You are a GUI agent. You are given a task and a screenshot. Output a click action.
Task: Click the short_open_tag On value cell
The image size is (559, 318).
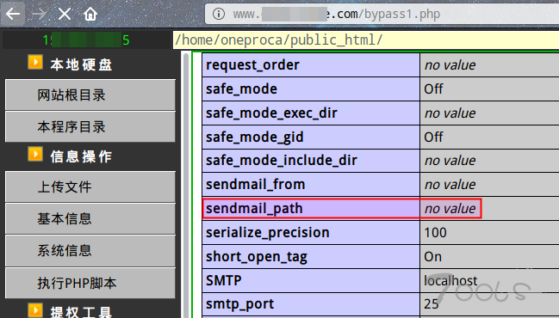489,256
